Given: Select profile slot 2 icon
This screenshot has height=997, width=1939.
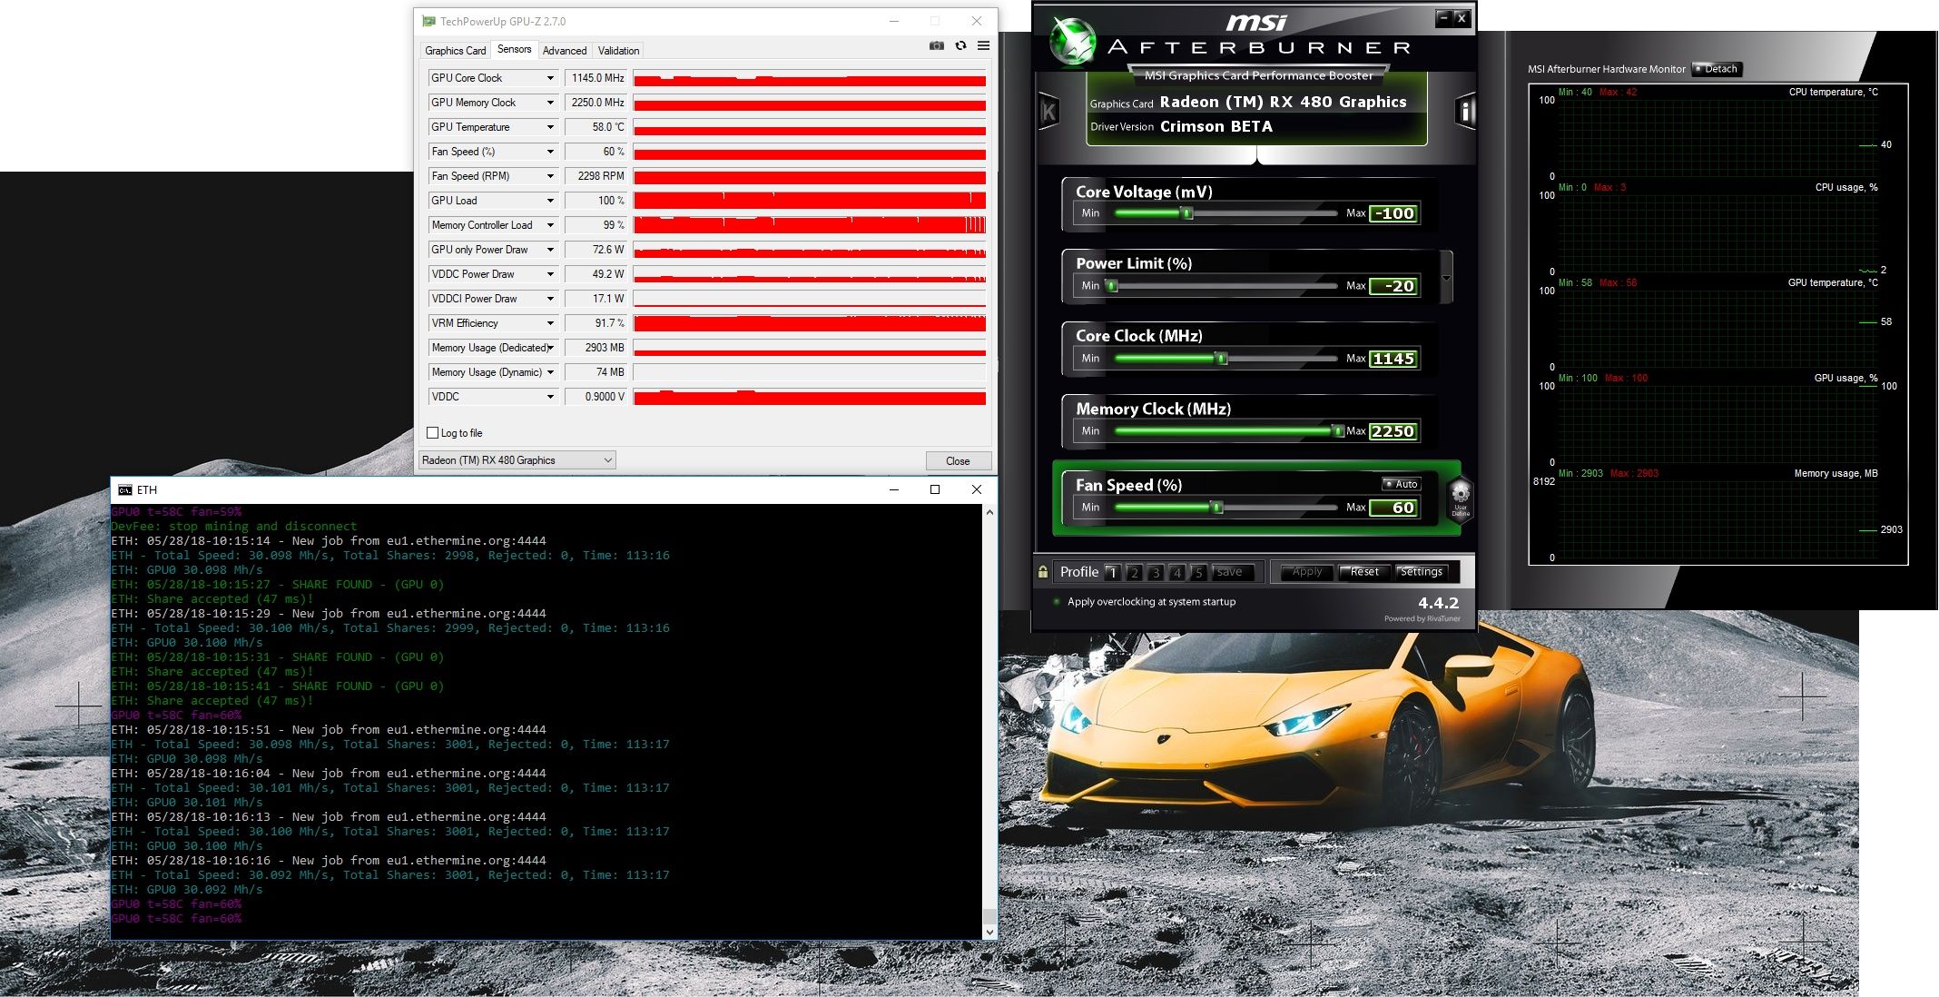Looking at the screenshot, I should (1134, 573).
